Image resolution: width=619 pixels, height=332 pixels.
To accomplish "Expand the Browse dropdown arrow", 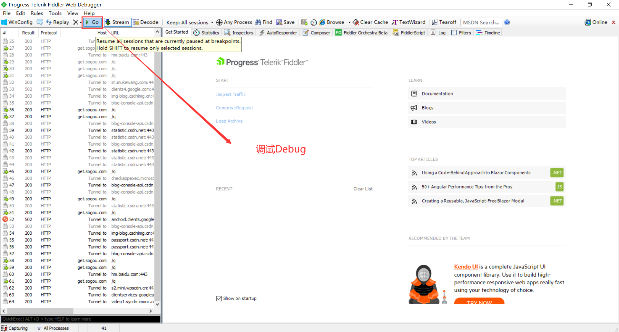I will click(349, 23).
